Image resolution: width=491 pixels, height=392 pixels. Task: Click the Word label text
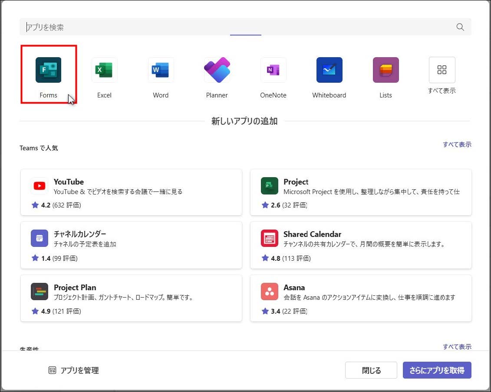click(161, 95)
